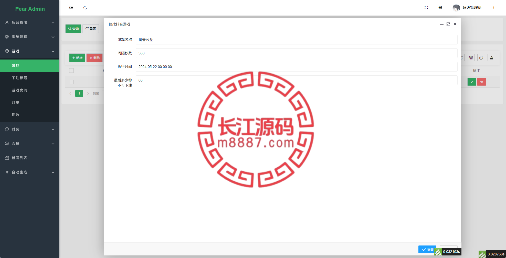
Task: Expand the 会员 sidebar menu
Action: tap(29, 144)
